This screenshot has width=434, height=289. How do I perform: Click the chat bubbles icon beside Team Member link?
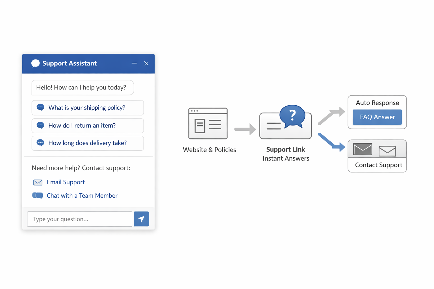(x=38, y=196)
